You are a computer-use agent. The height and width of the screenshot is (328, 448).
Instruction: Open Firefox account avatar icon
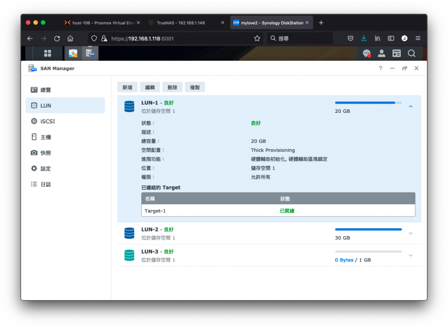(404, 38)
